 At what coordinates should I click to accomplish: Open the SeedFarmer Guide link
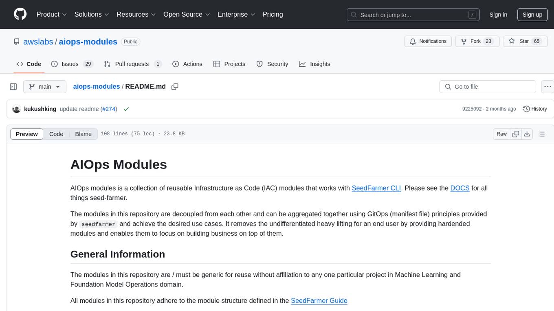click(319, 301)
